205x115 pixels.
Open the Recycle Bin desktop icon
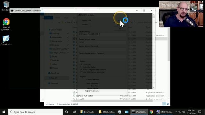pyautogui.click(x=6, y=6)
